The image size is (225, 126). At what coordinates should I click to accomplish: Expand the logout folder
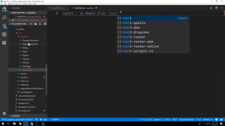coord(25,55)
